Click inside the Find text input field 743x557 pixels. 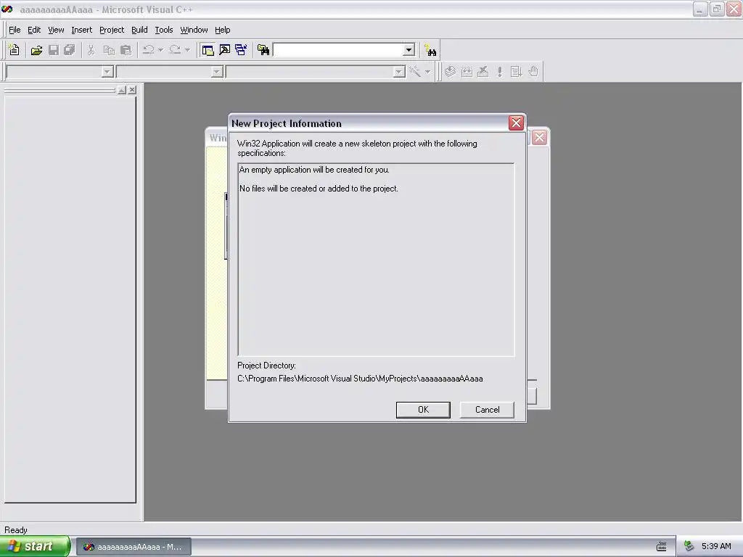click(338, 50)
